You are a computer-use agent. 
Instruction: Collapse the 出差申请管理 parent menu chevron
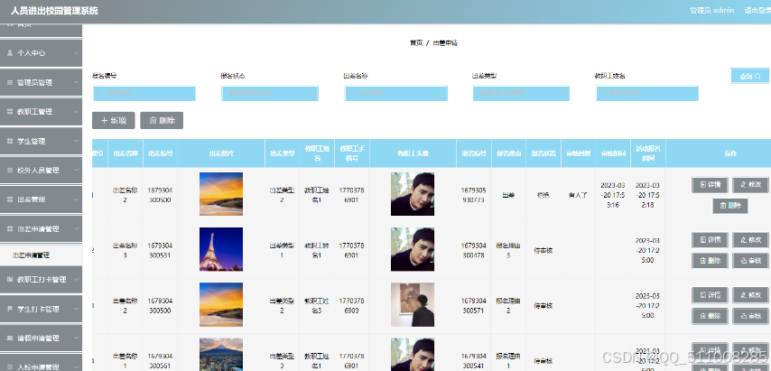(76, 229)
